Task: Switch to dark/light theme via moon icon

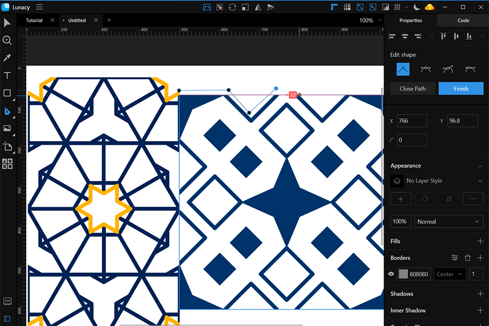Action: pyautogui.click(x=416, y=7)
